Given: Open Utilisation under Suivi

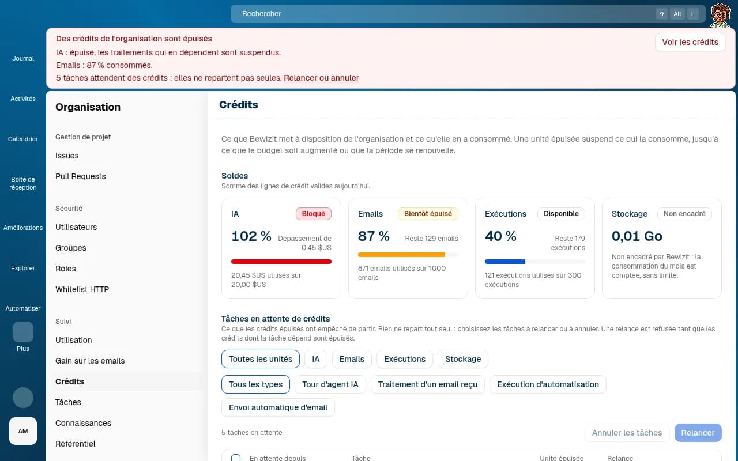Looking at the screenshot, I should coord(127,340).
